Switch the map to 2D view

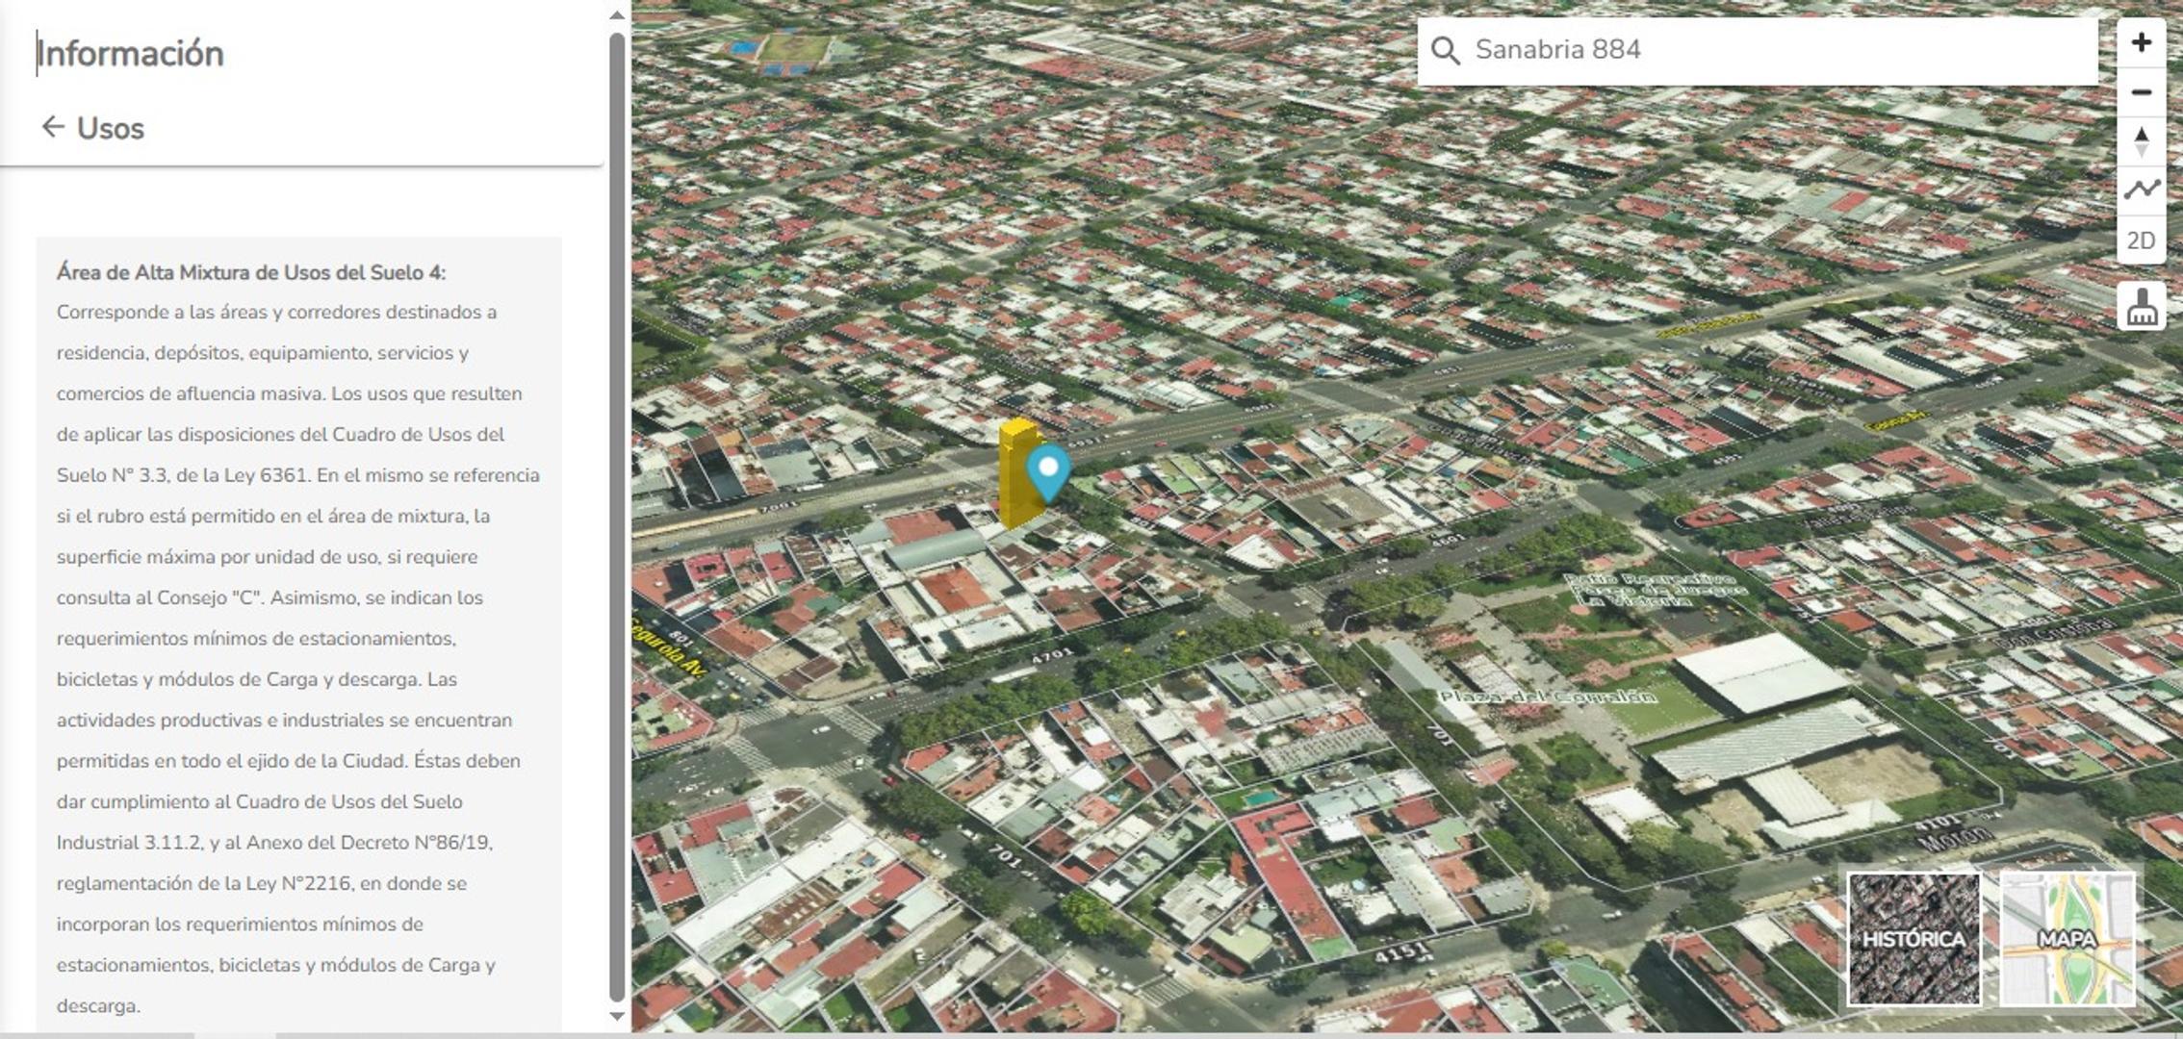(2142, 241)
